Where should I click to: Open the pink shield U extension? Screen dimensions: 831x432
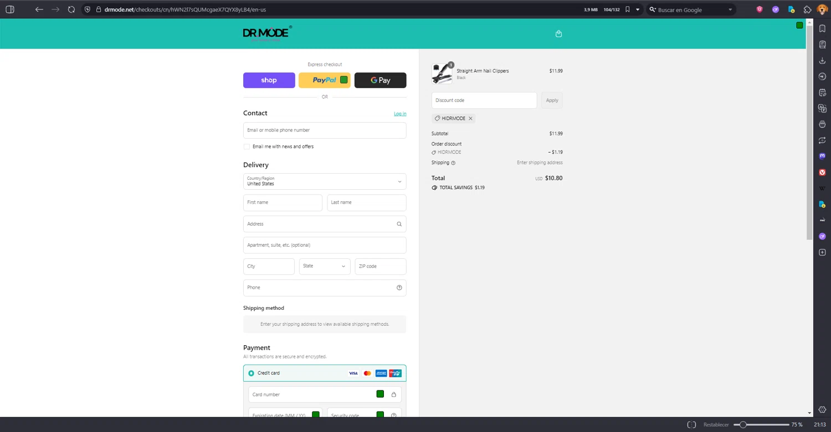pos(760,9)
